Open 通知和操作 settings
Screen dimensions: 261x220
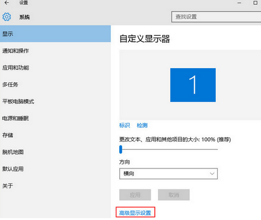click(x=55, y=51)
